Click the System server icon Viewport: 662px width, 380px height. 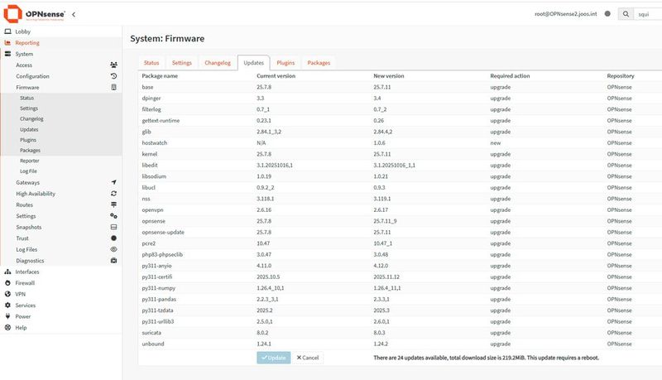[x=7, y=54]
